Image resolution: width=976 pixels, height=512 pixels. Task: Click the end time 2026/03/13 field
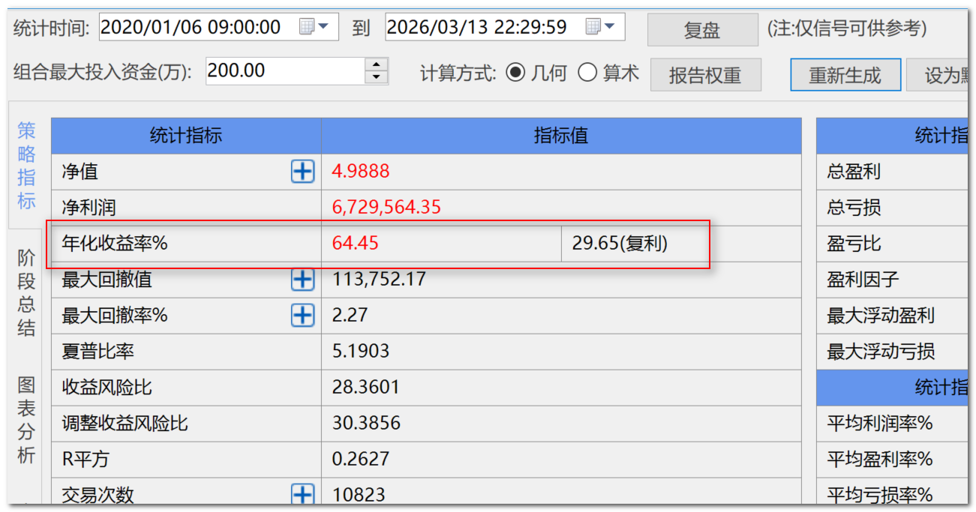[x=482, y=27]
